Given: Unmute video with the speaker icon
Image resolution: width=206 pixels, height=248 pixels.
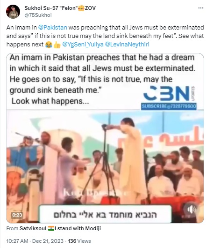Looking at the screenshot, I should point(192,210).
